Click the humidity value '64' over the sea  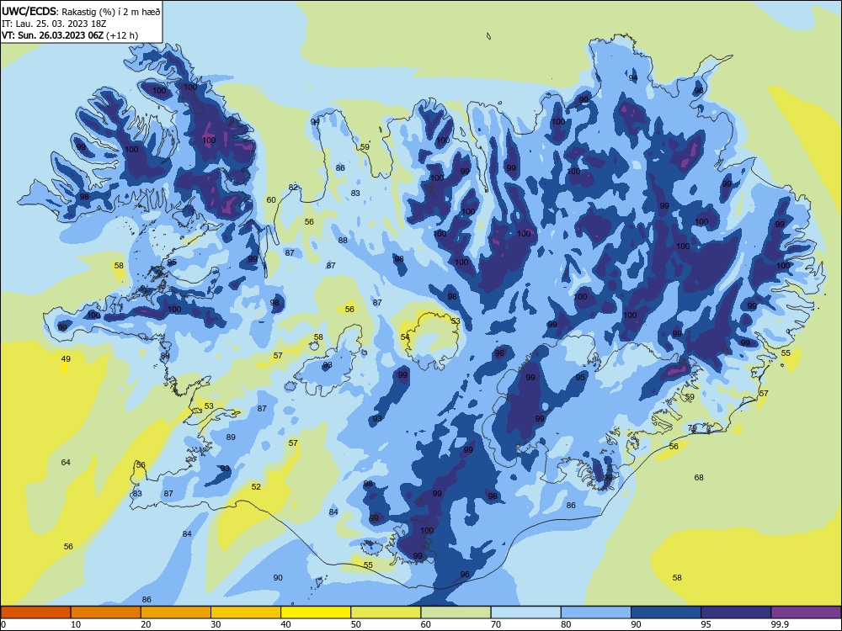66,462
